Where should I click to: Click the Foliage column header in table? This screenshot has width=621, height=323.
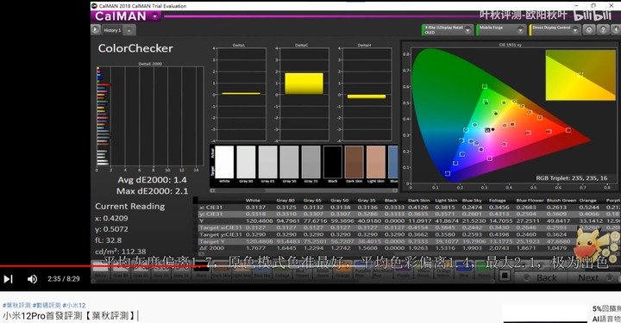click(x=497, y=200)
